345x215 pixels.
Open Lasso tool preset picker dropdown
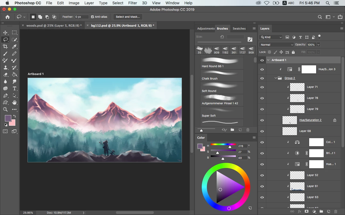(x=24, y=17)
